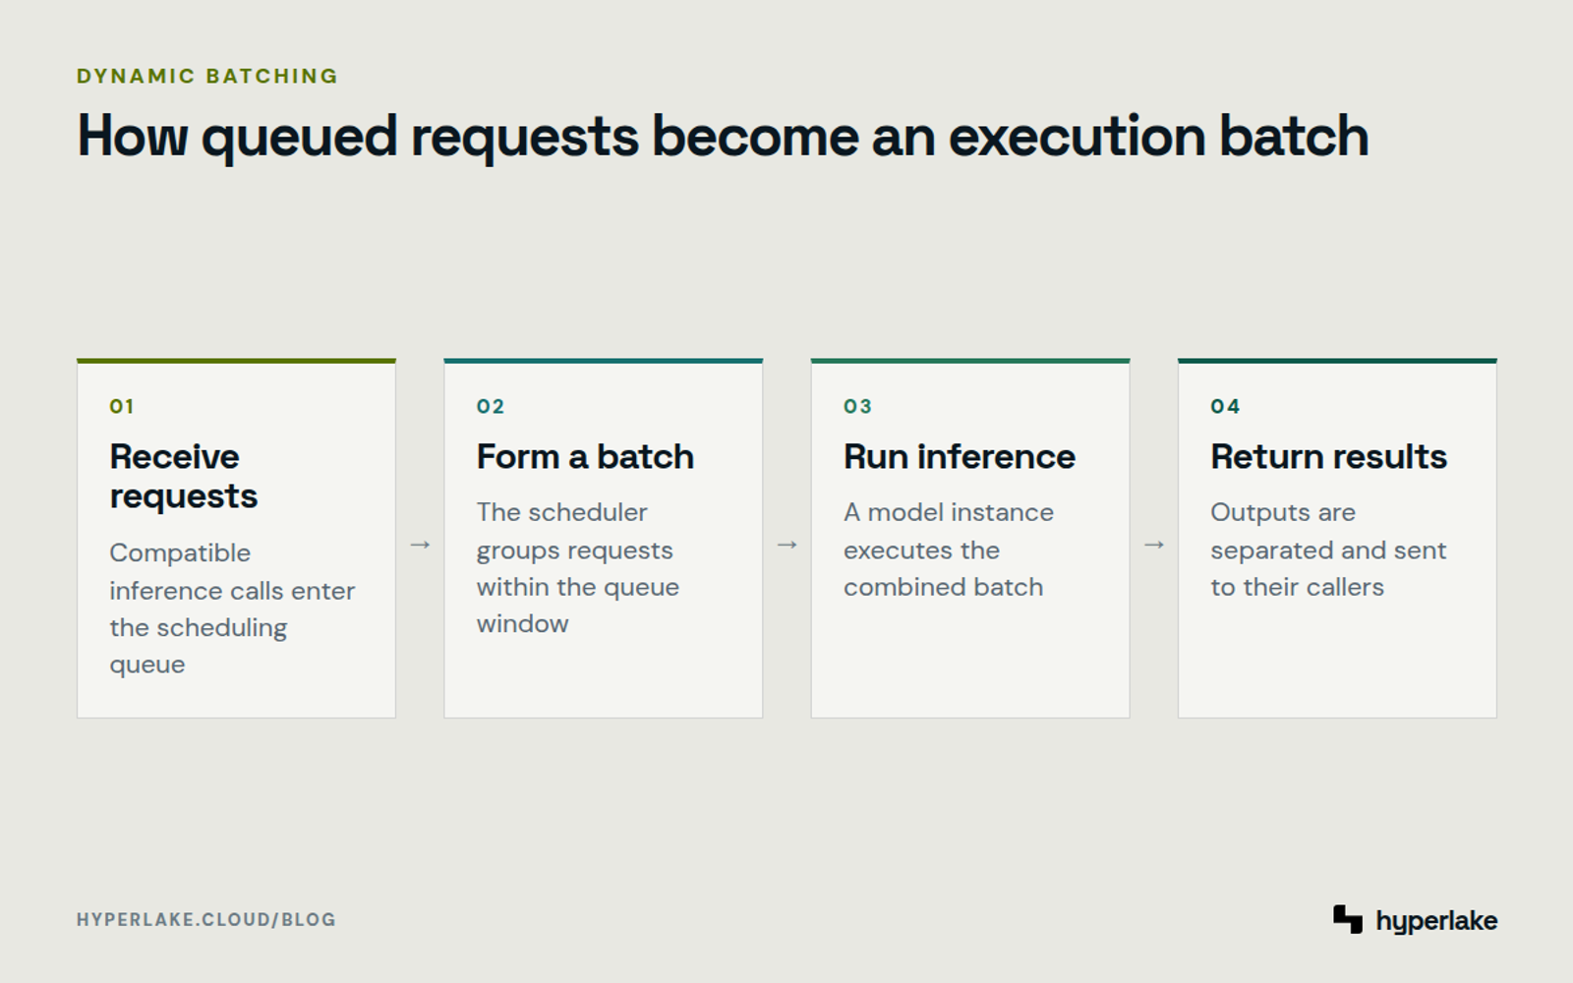Click the Receive requests heading
Viewport: 1573px width, 983px height.
tap(184, 477)
